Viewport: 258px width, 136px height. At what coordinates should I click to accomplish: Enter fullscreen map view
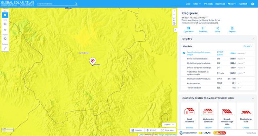(x=174, y=19)
